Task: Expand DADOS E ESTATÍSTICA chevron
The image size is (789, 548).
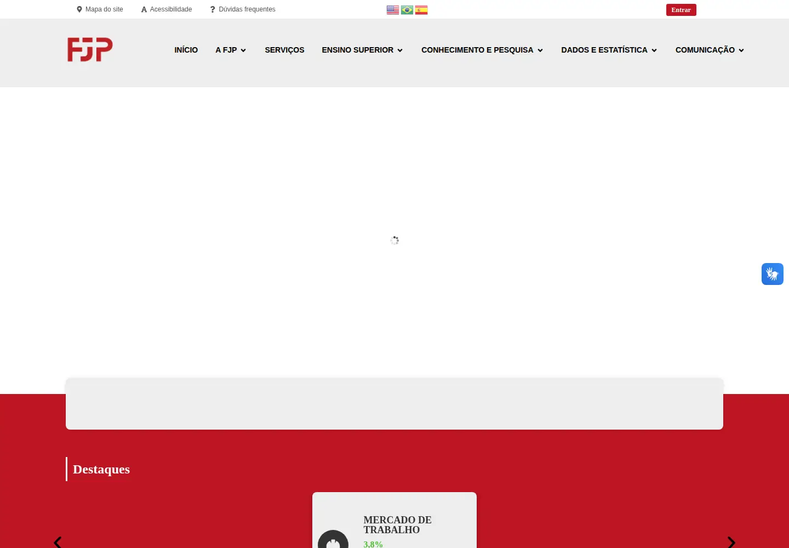Action: [654, 50]
